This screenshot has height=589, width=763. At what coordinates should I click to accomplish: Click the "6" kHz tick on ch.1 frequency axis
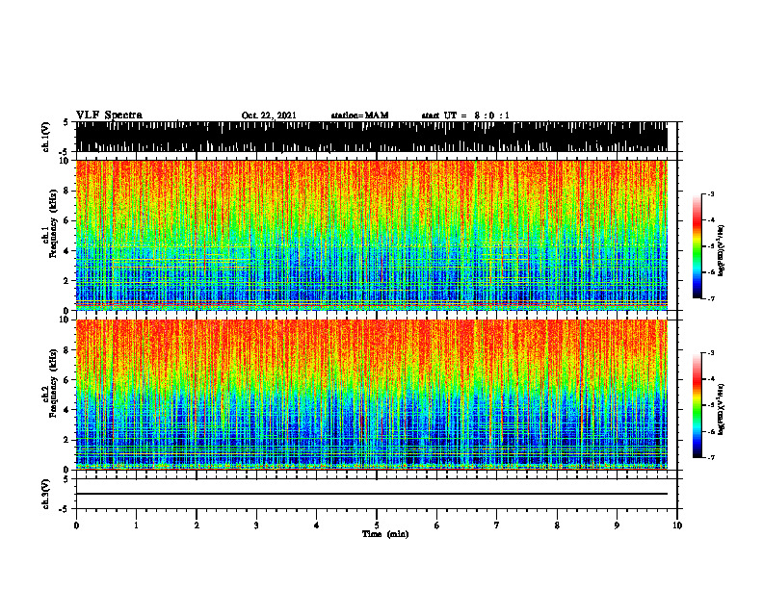(x=66, y=220)
